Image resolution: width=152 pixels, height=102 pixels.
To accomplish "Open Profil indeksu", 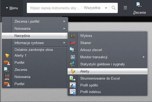I will [x=108, y=92].
